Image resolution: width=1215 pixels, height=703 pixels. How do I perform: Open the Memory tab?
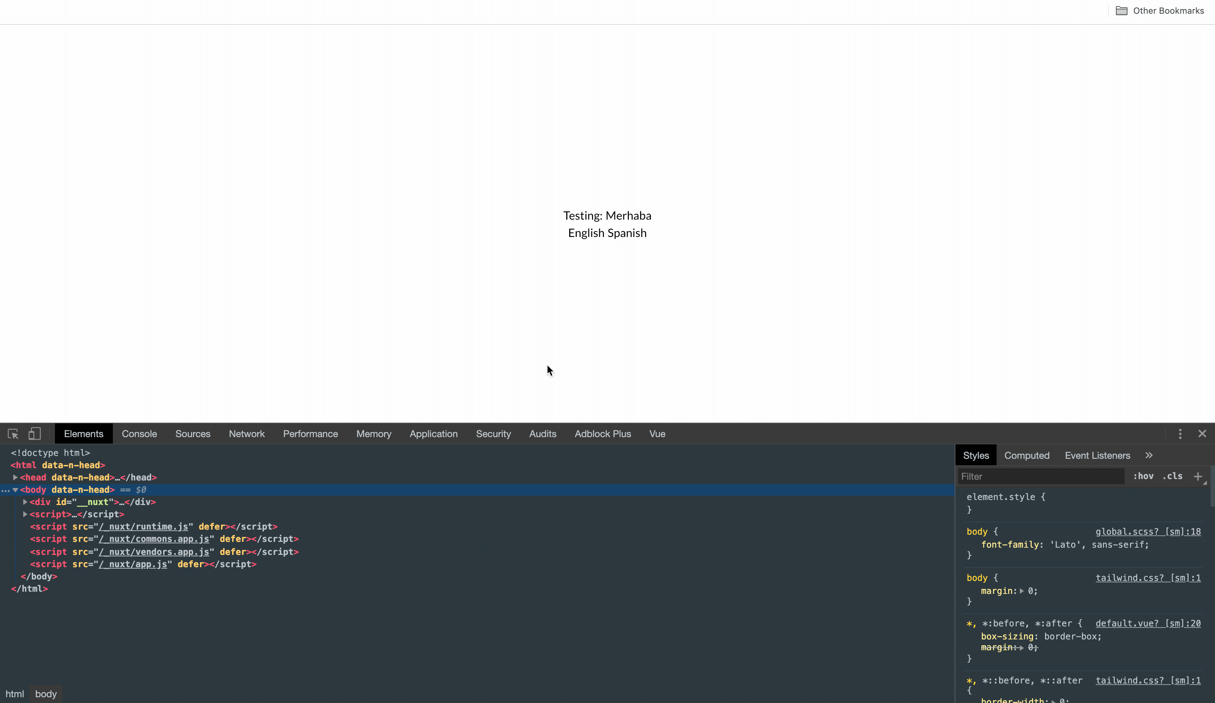[x=374, y=434]
